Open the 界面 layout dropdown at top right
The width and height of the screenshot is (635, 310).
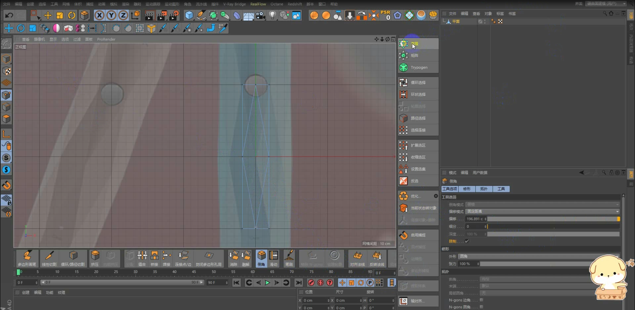tap(606, 4)
